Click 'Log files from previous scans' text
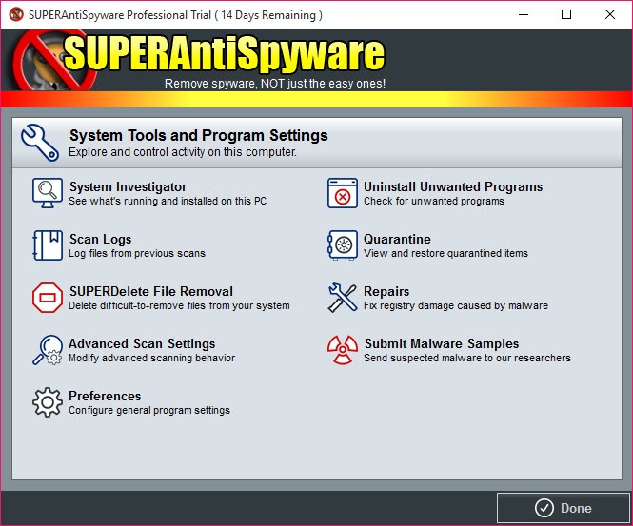This screenshot has height=526, width=633. tap(137, 253)
